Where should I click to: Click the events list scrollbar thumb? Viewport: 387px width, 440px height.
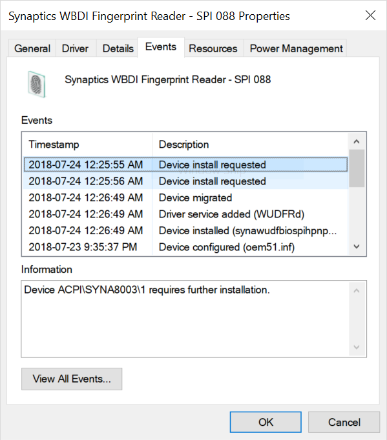(x=357, y=168)
